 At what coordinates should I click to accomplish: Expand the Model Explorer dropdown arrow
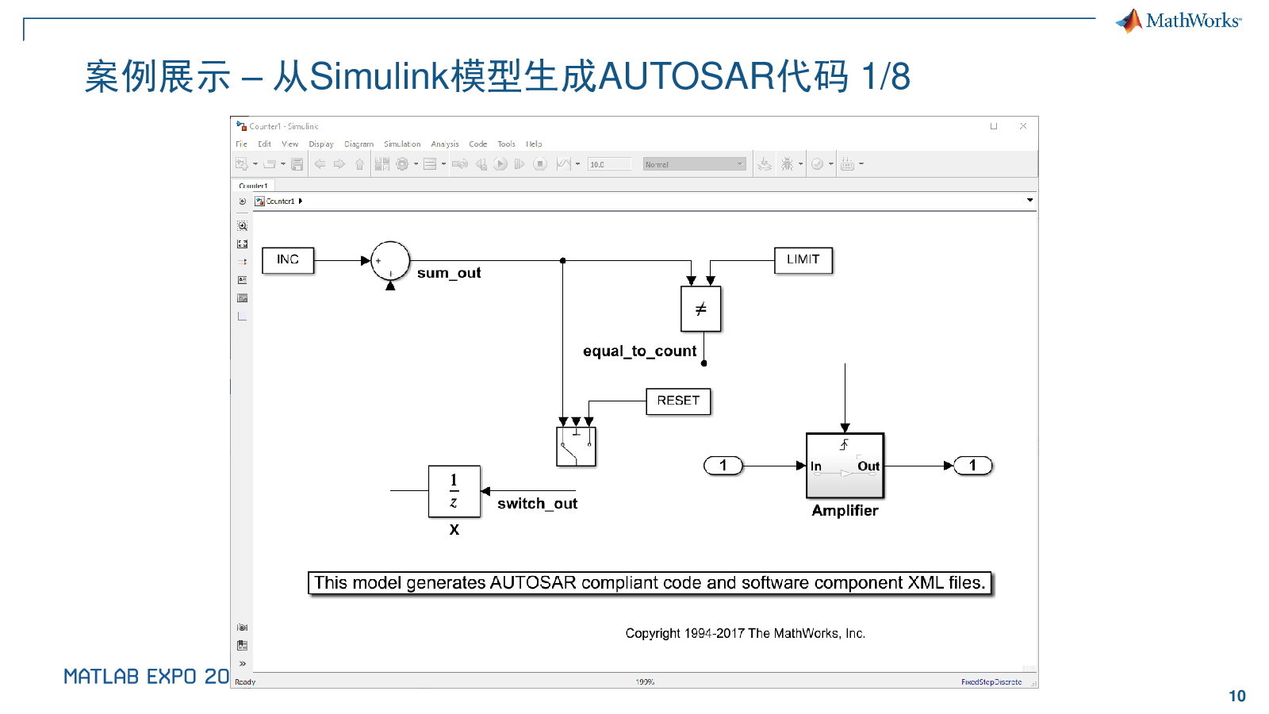coord(443,164)
